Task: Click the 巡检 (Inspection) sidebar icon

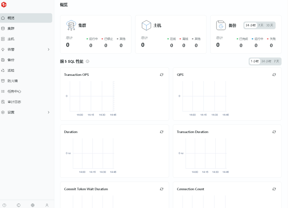Action: [x=3, y=71]
